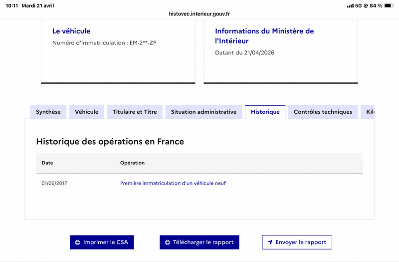This screenshot has height=262, width=399.
Task: Open the Titulaire et Titre tab
Action: 135,112
